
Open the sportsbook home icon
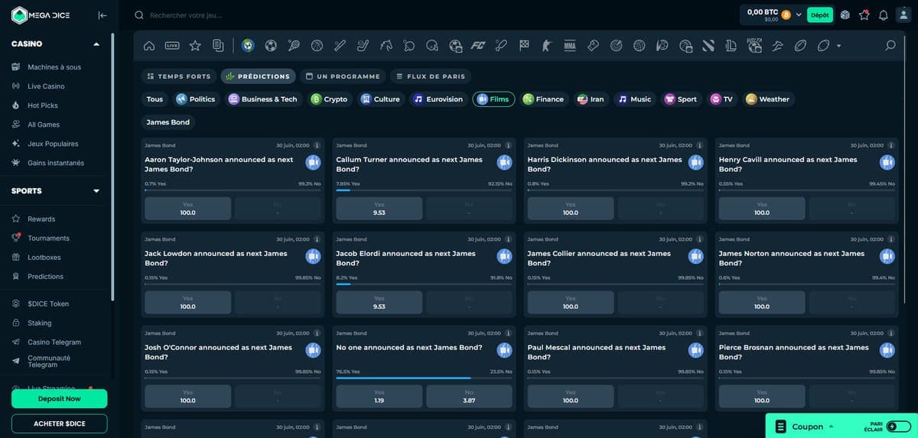pos(148,46)
